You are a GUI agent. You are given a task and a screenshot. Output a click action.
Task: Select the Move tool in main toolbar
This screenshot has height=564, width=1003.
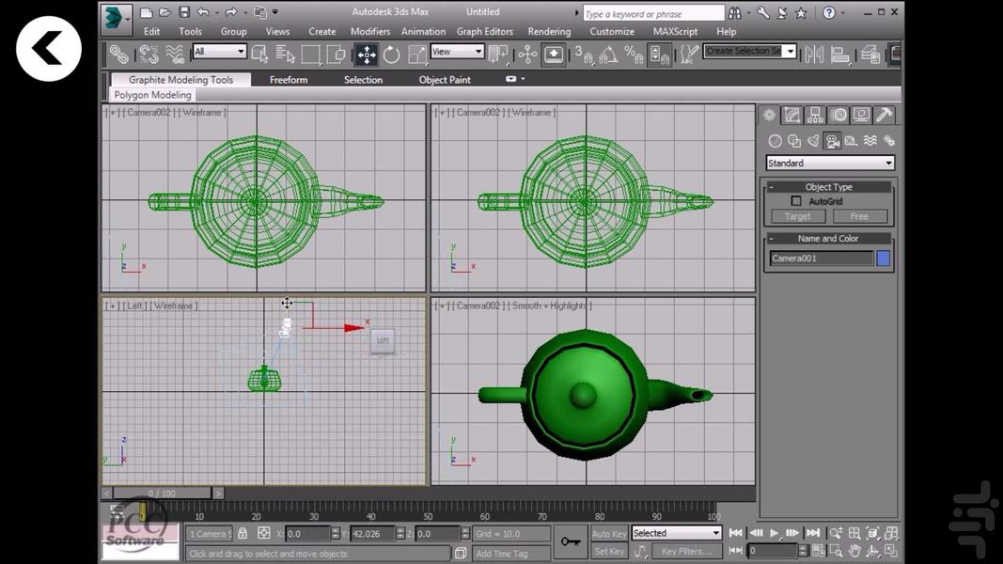click(x=367, y=55)
